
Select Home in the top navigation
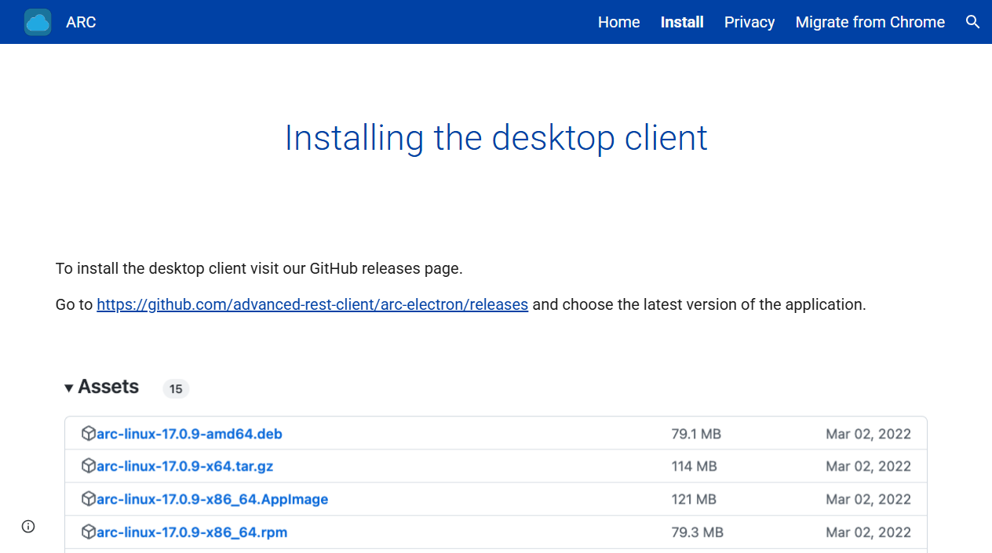coord(618,22)
